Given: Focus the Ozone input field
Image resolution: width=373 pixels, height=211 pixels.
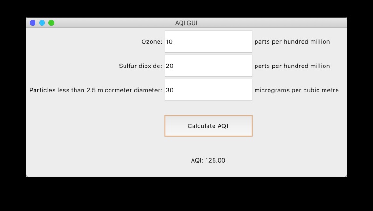Looking at the screenshot, I should click(x=208, y=42).
